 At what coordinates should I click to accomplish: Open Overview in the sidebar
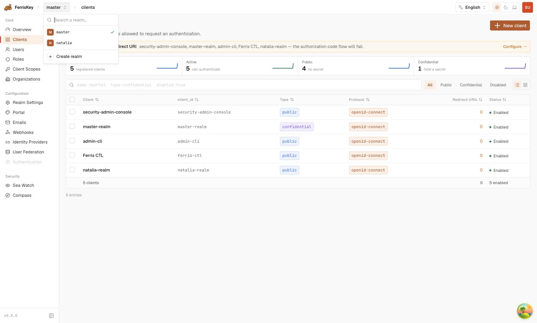coord(22,30)
